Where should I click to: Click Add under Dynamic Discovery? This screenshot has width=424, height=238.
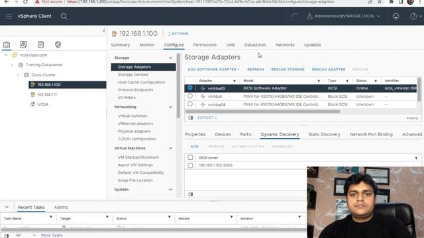(194, 147)
